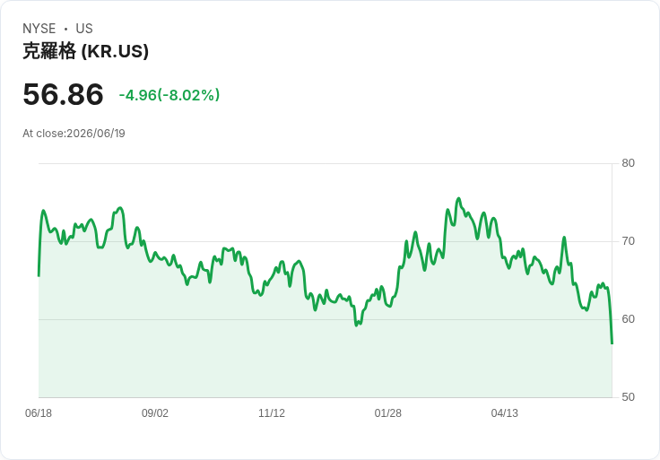This screenshot has width=660, height=460.
Task: Click the US market label
Action: click(84, 29)
